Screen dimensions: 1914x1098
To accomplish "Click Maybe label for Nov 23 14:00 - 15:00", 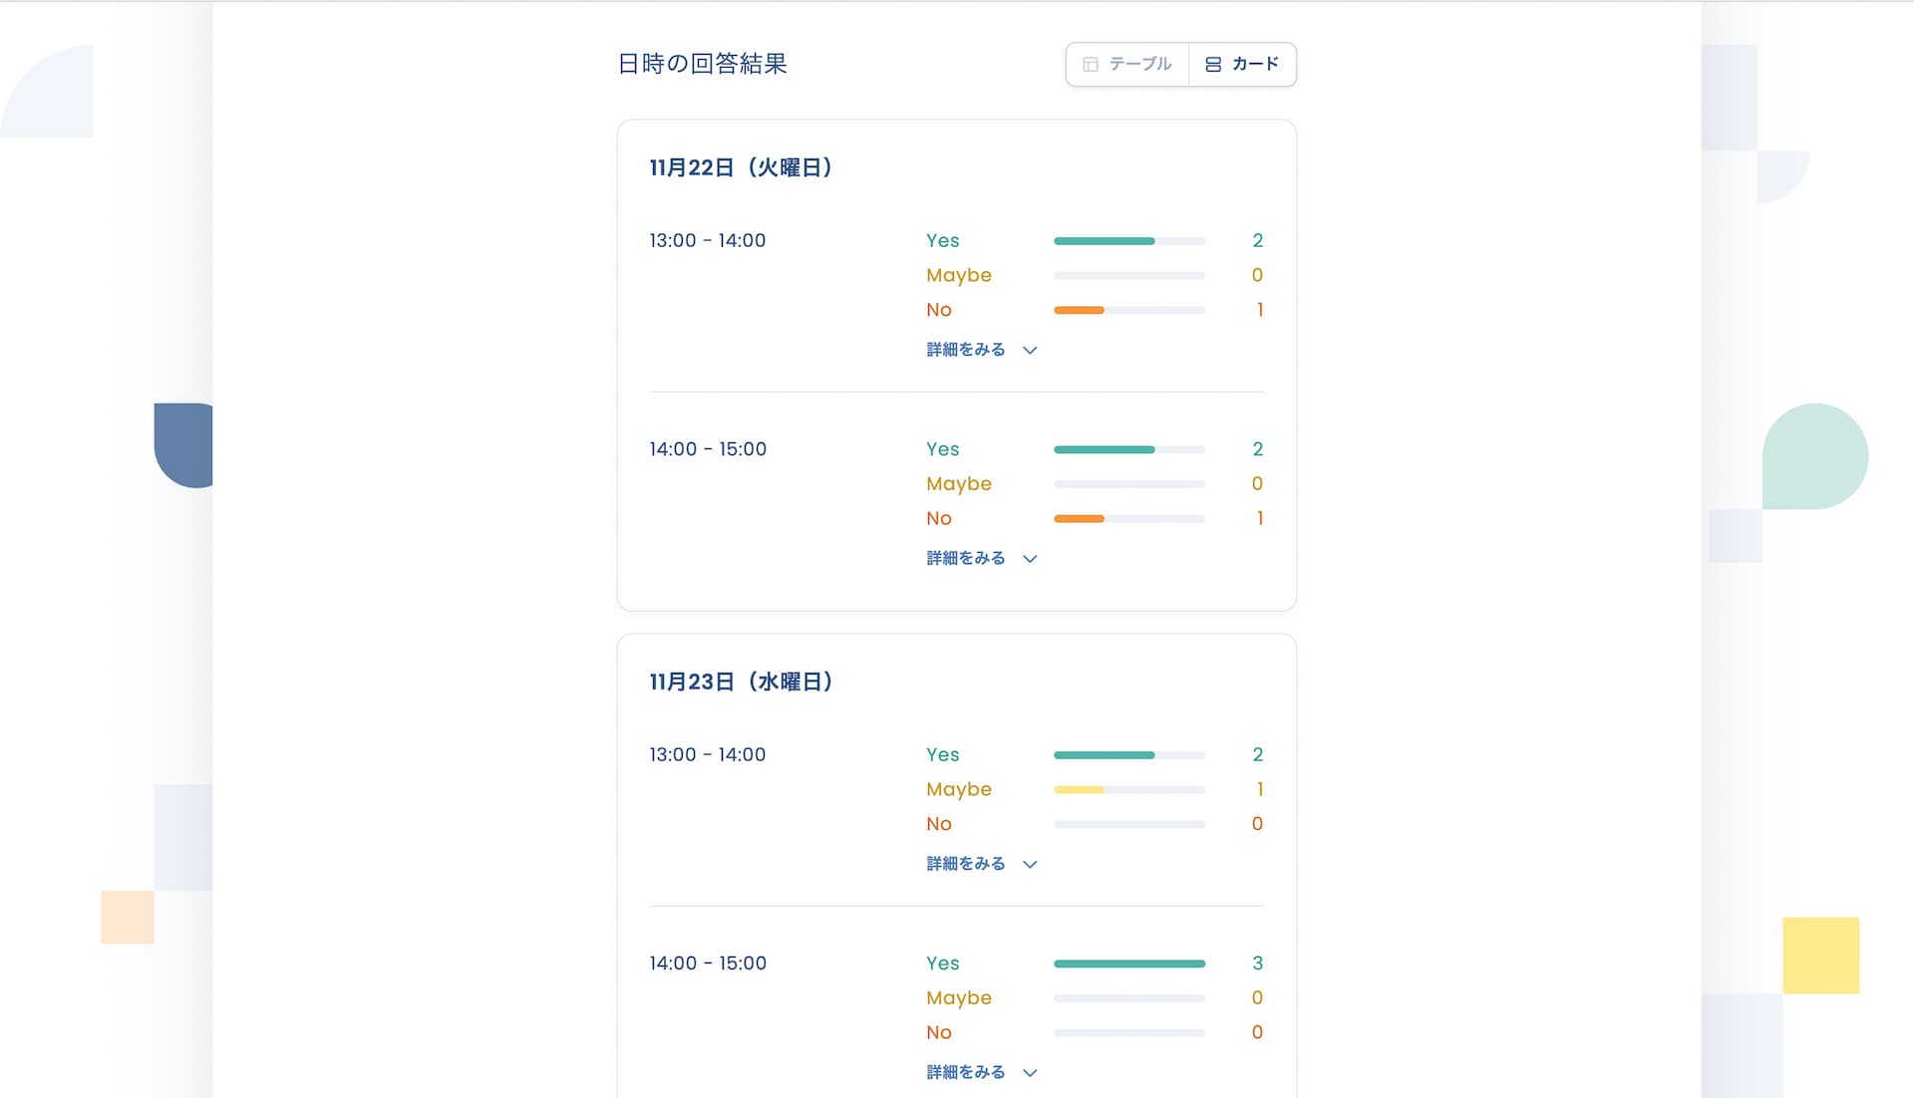I will [959, 997].
